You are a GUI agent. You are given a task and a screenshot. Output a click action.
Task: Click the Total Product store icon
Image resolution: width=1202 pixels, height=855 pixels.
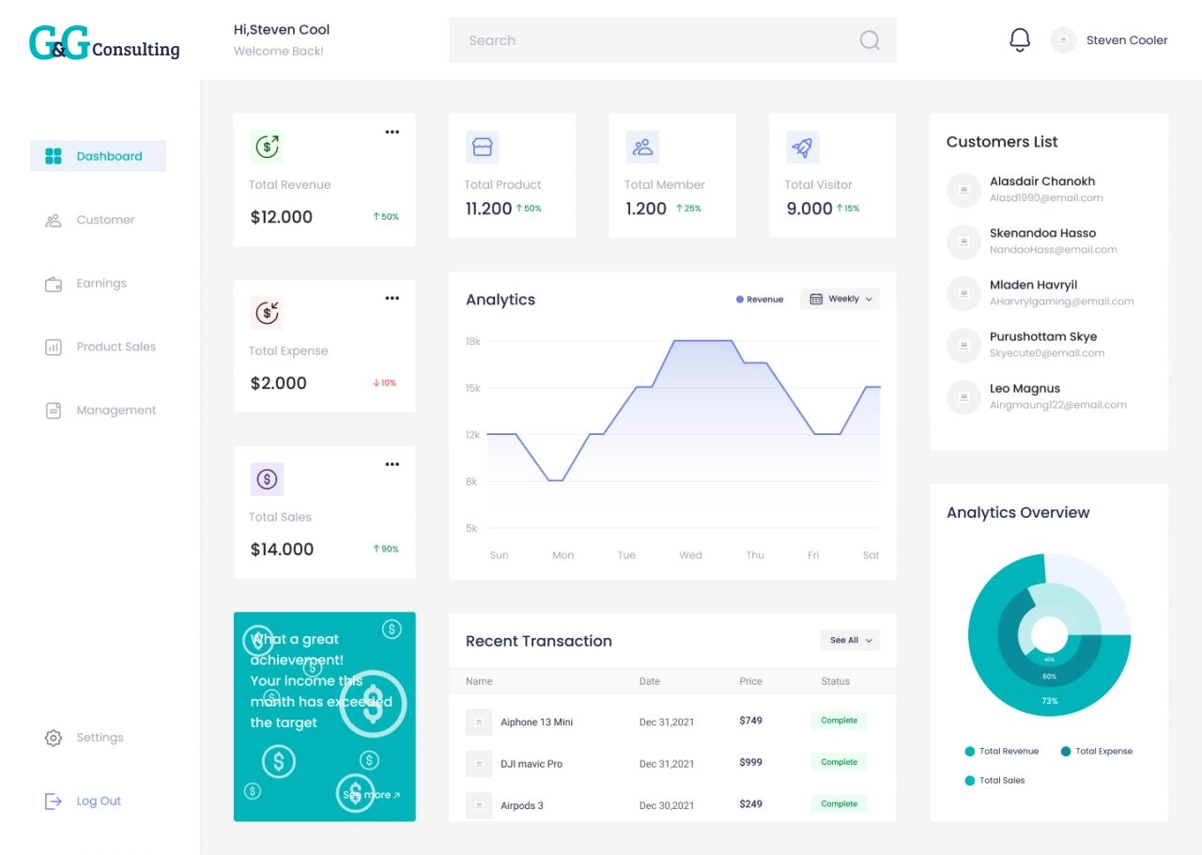pyautogui.click(x=483, y=147)
